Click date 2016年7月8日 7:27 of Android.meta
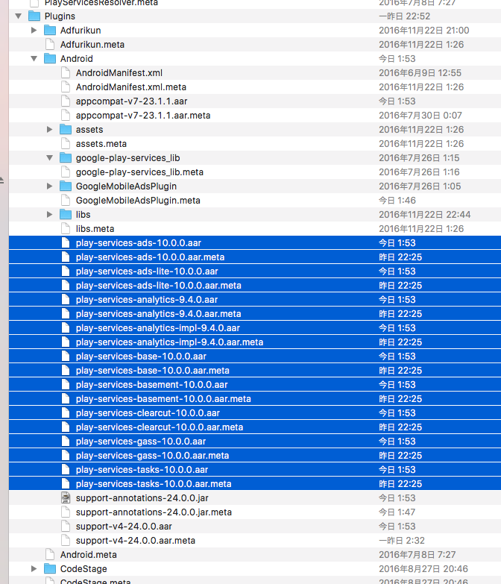Screen dimensions: 501x584 coord(417,555)
